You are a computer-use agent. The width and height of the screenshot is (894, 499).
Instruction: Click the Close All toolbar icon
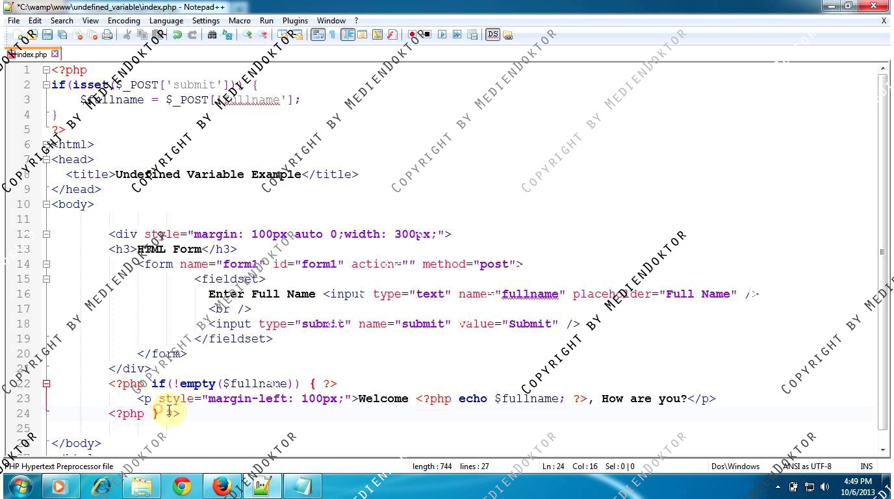(92, 34)
